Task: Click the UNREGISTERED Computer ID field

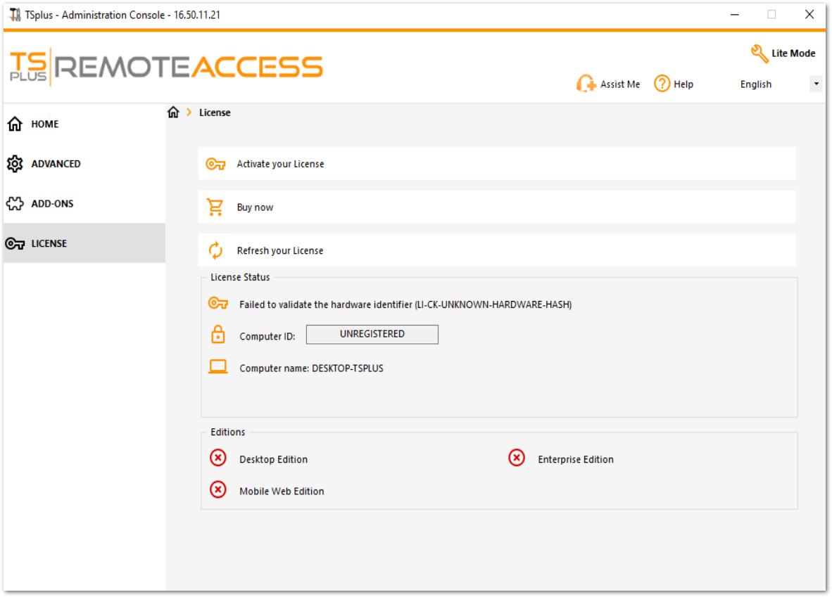Action: [x=372, y=334]
